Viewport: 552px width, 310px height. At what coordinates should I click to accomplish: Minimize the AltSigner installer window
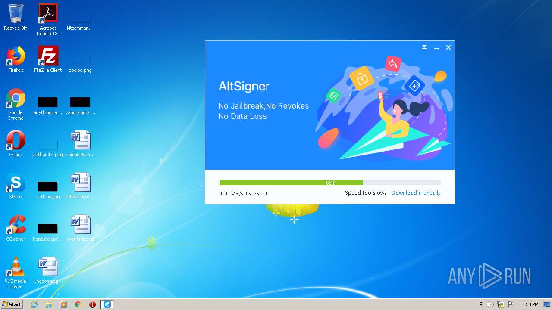tap(436, 47)
